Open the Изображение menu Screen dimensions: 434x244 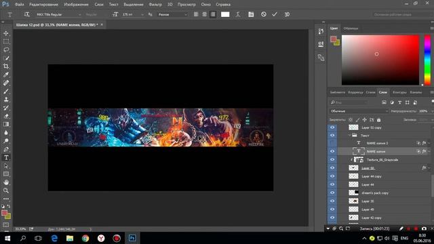(76, 5)
